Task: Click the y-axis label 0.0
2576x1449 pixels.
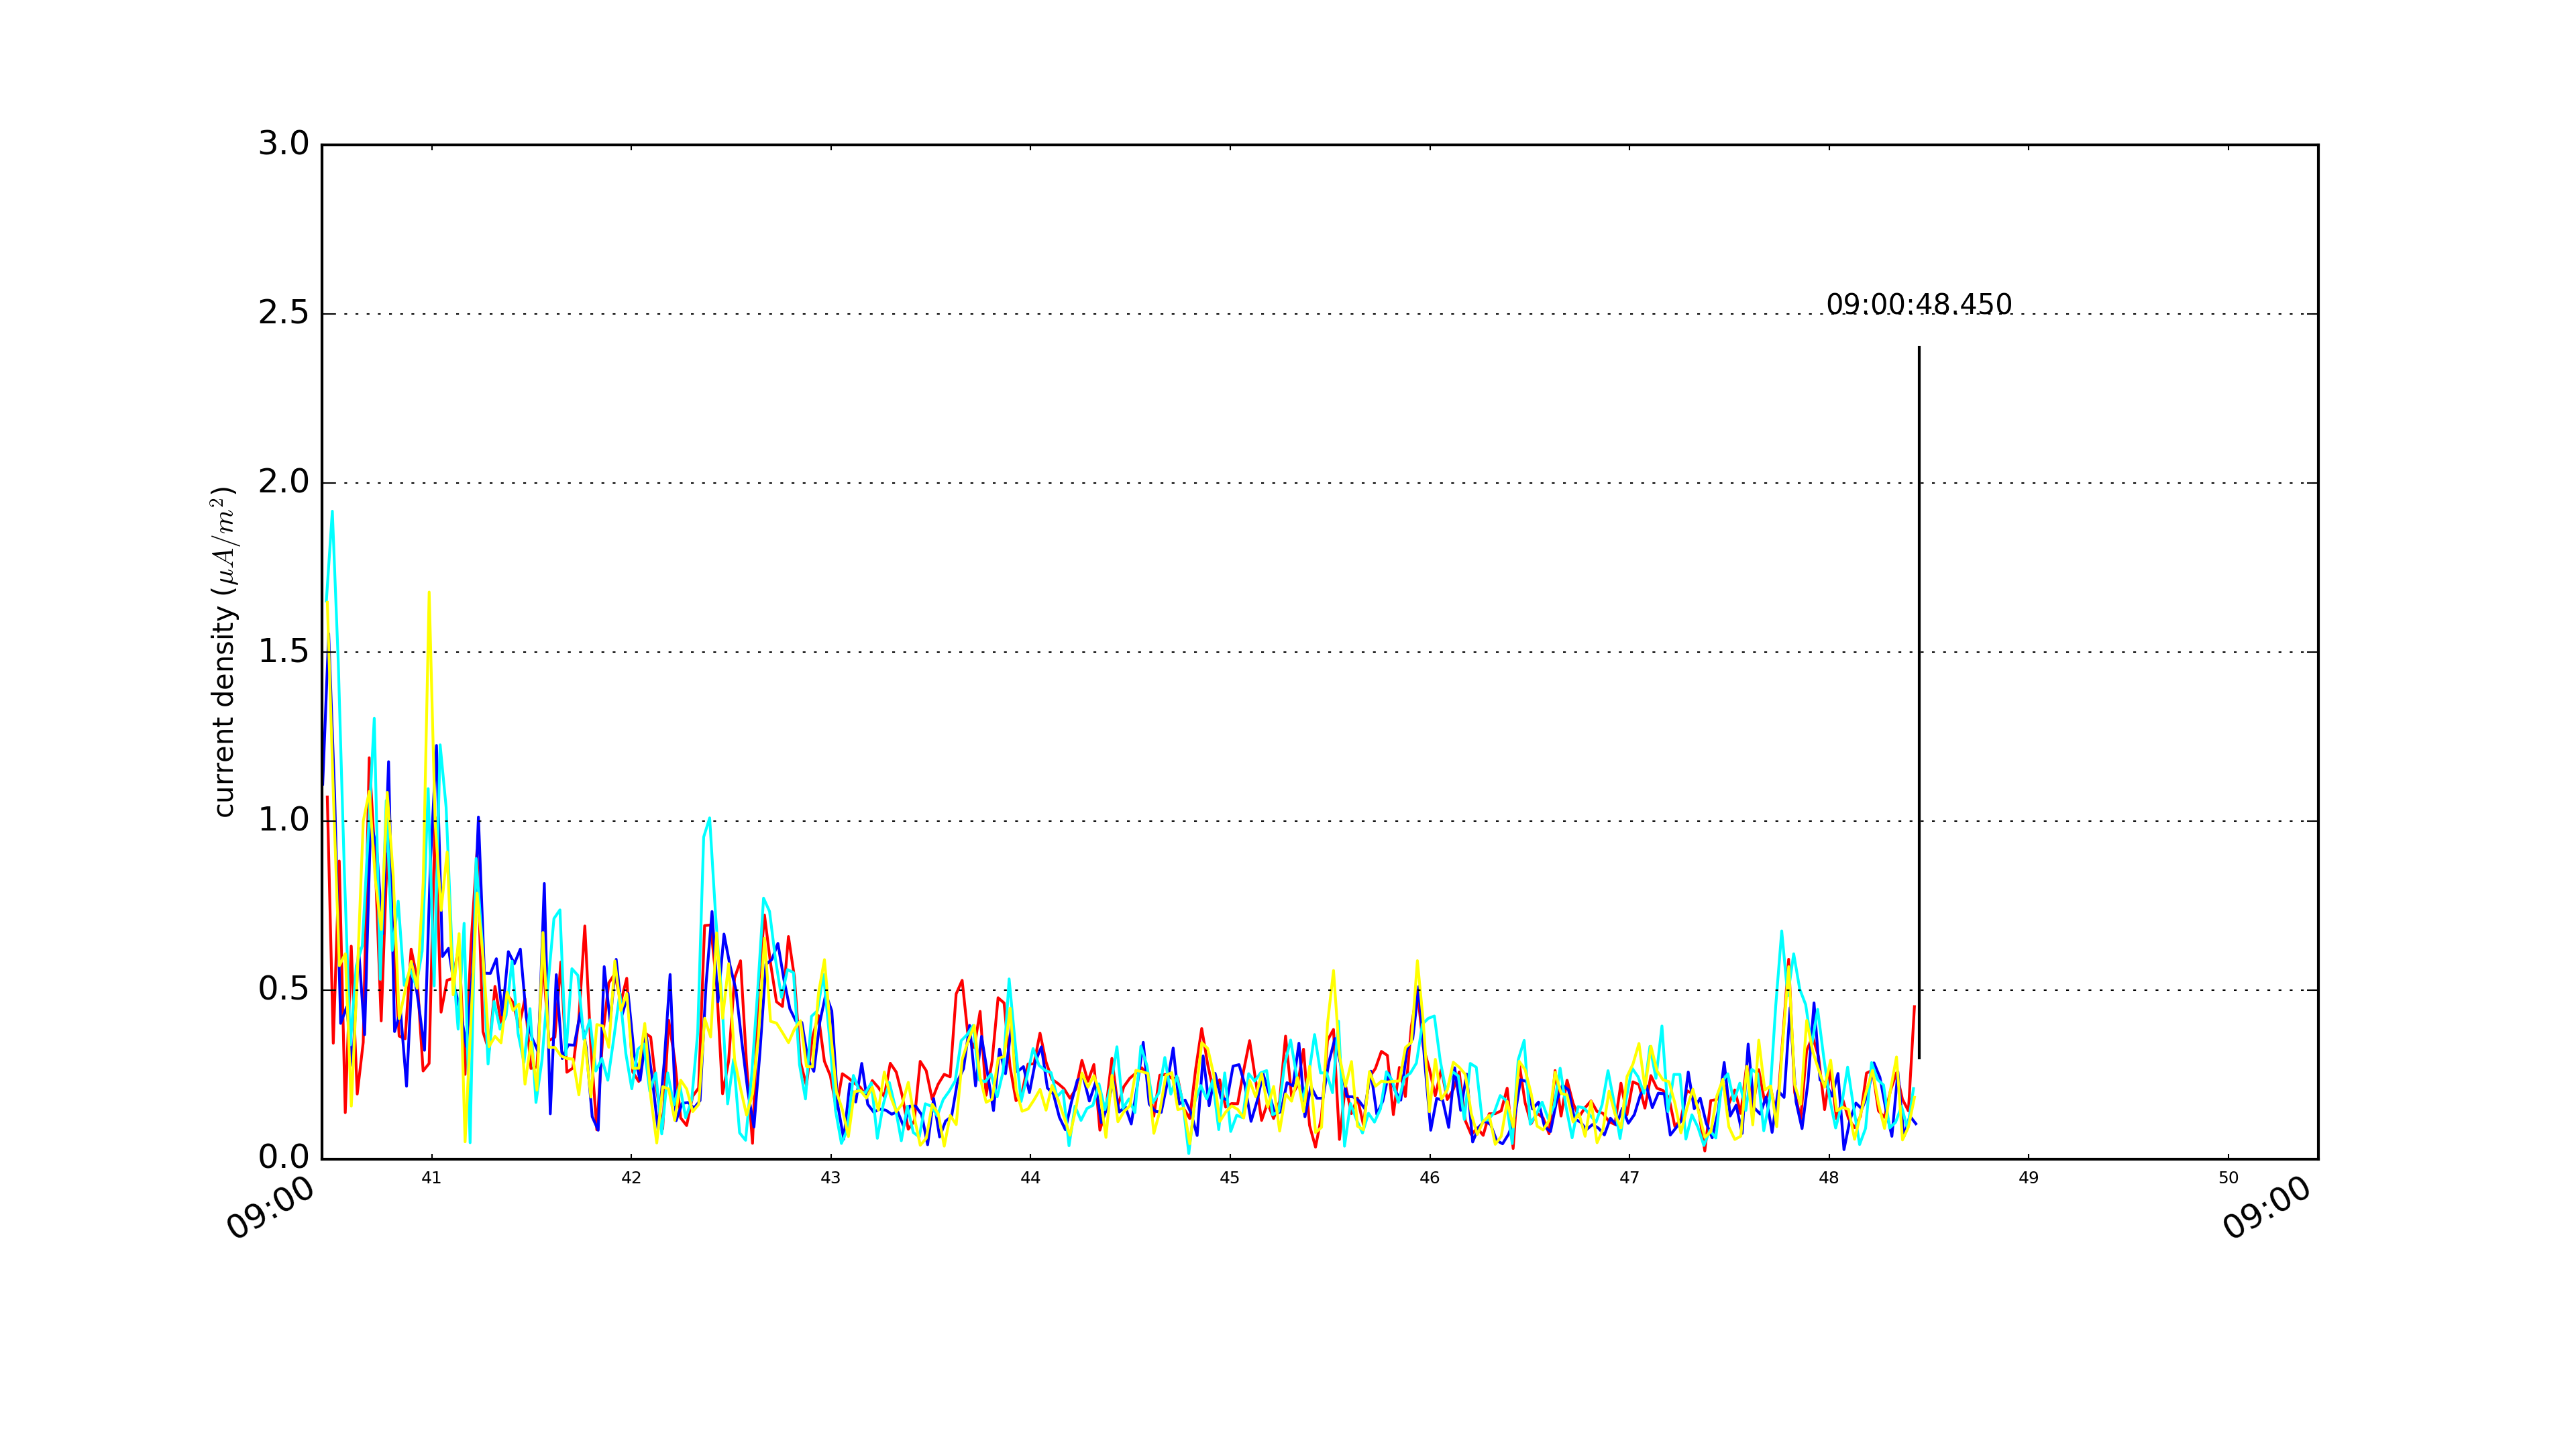Action: click(284, 1157)
